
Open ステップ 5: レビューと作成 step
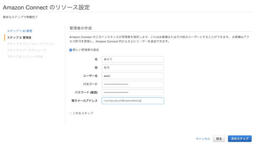pos(25,57)
